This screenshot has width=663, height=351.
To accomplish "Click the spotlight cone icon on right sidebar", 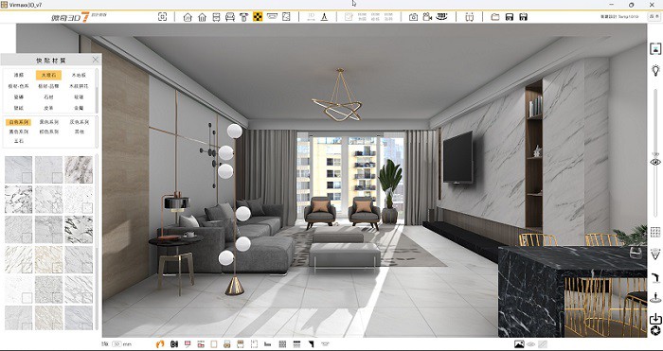I will pyautogui.click(x=655, y=254).
